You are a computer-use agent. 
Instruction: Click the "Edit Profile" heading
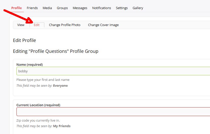tap(24, 40)
